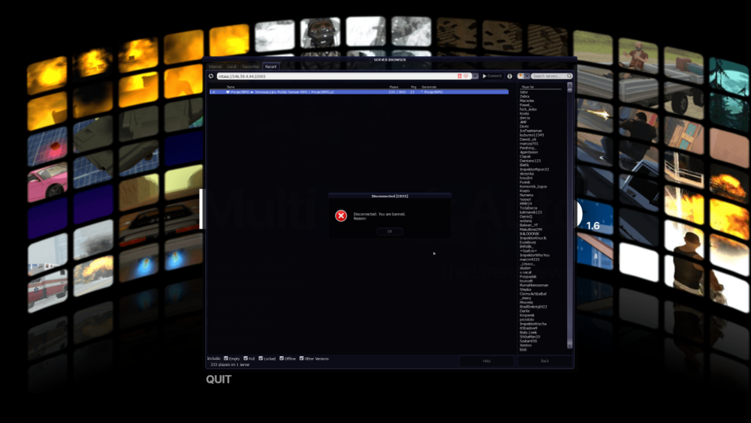
Task: Click the search type icon beside search box
Action: click(520, 76)
